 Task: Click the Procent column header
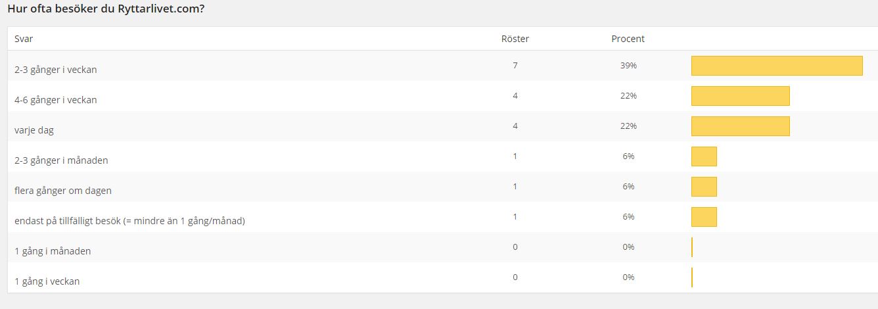628,39
